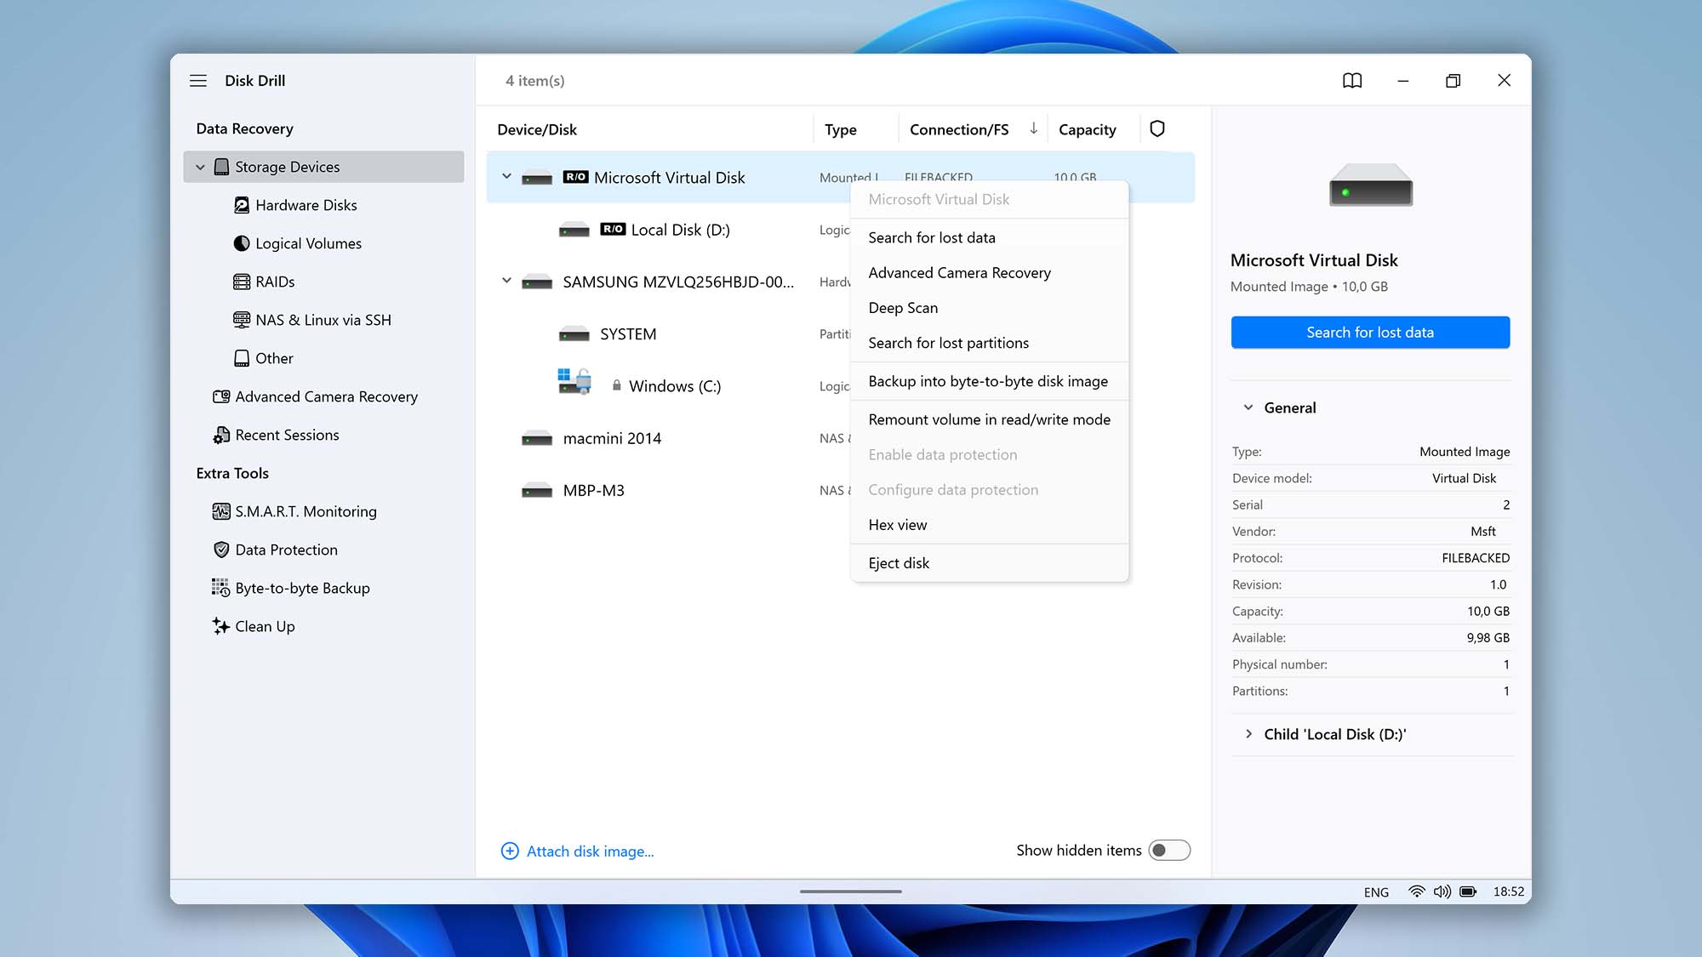Collapse the Storage Devices tree section
The image size is (1702, 957).
(x=200, y=167)
